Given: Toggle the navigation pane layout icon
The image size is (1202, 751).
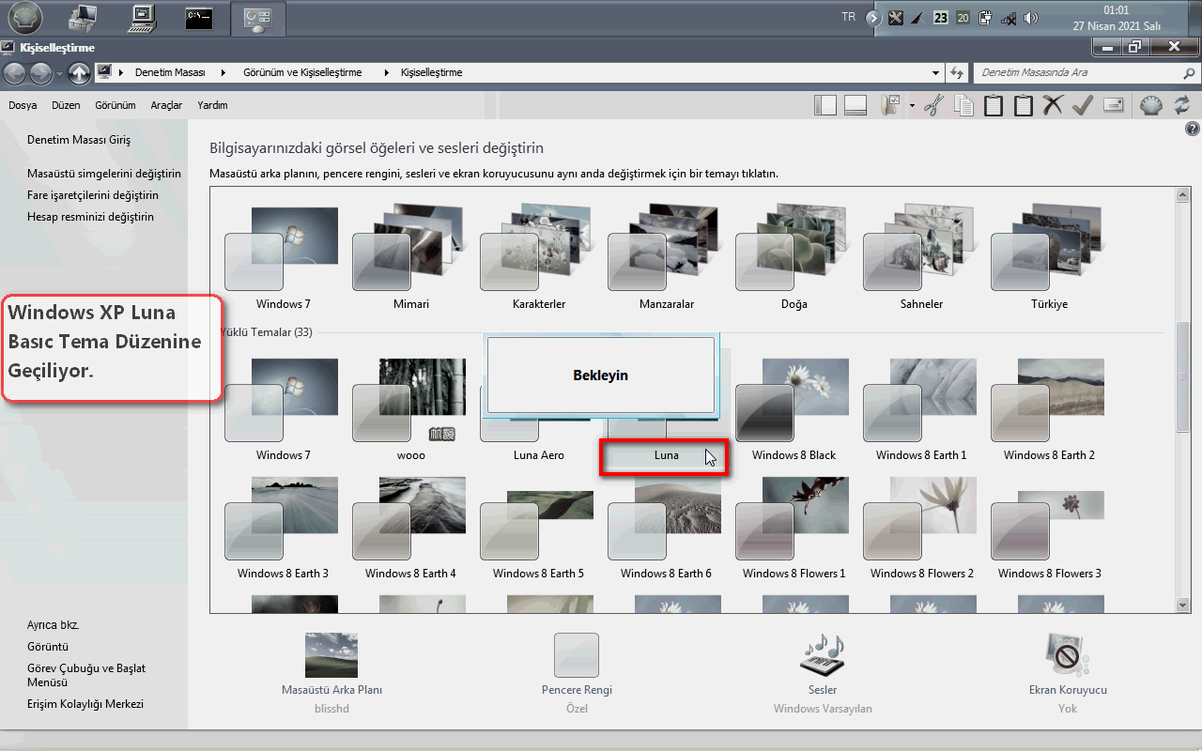Looking at the screenshot, I should click(825, 105).
